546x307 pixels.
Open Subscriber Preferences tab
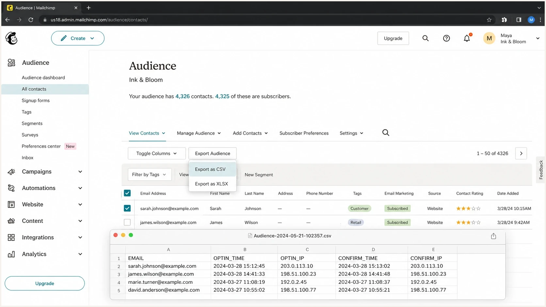click(x=304, y=133)
